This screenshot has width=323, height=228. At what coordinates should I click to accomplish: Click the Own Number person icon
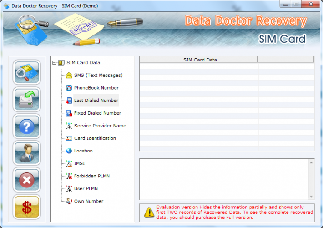click(69, 201)
